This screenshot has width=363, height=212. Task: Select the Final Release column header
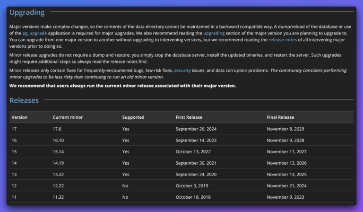point(280,117)
